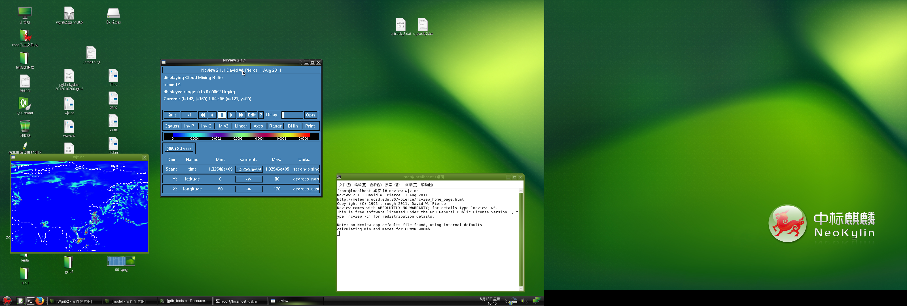
Task: Click the time Current value field
Action: [249, 169]
